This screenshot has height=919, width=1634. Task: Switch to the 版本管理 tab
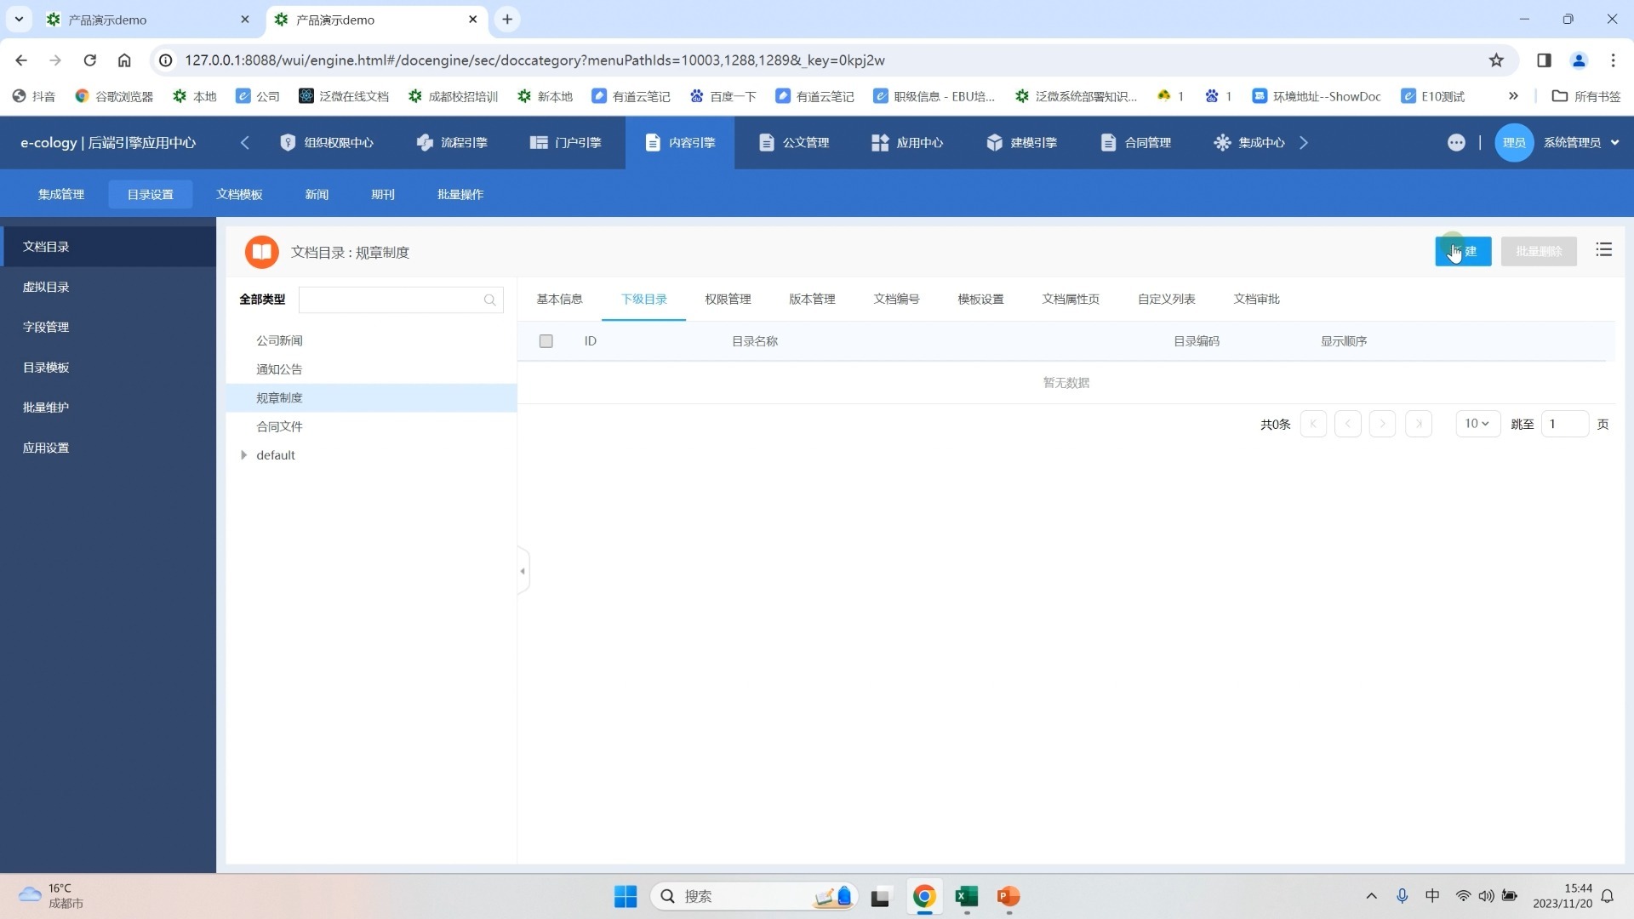pos(812,300)
